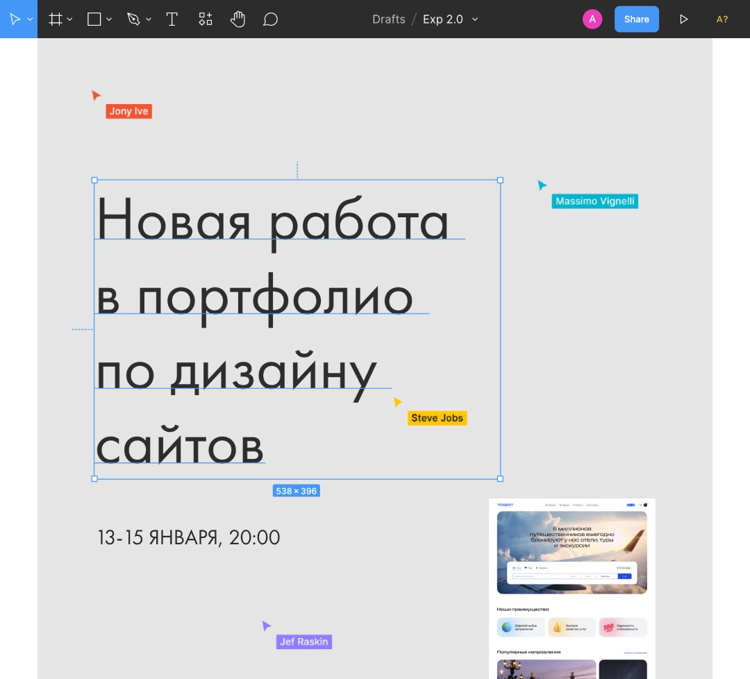Viewport: 750px width, 679px height.
Task: Open the Drafts folder breadcrumb
Action: (389, 19)
